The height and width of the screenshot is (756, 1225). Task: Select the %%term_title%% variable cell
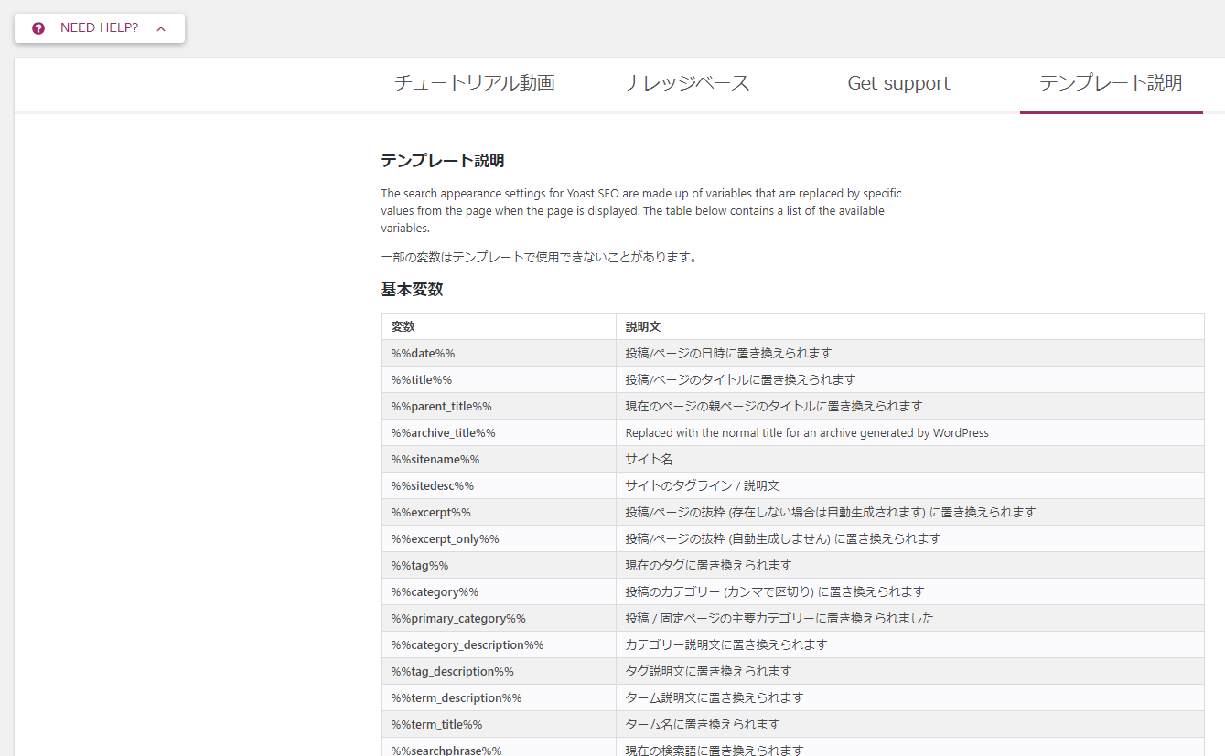click(499, 724)
